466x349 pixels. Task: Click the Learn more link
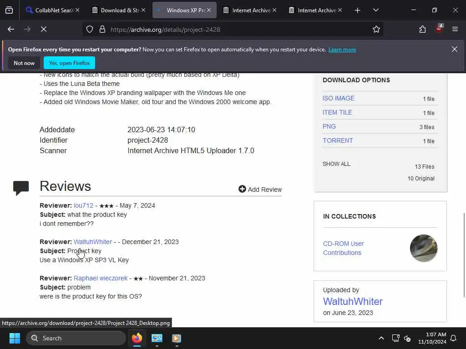pos(342,50)
